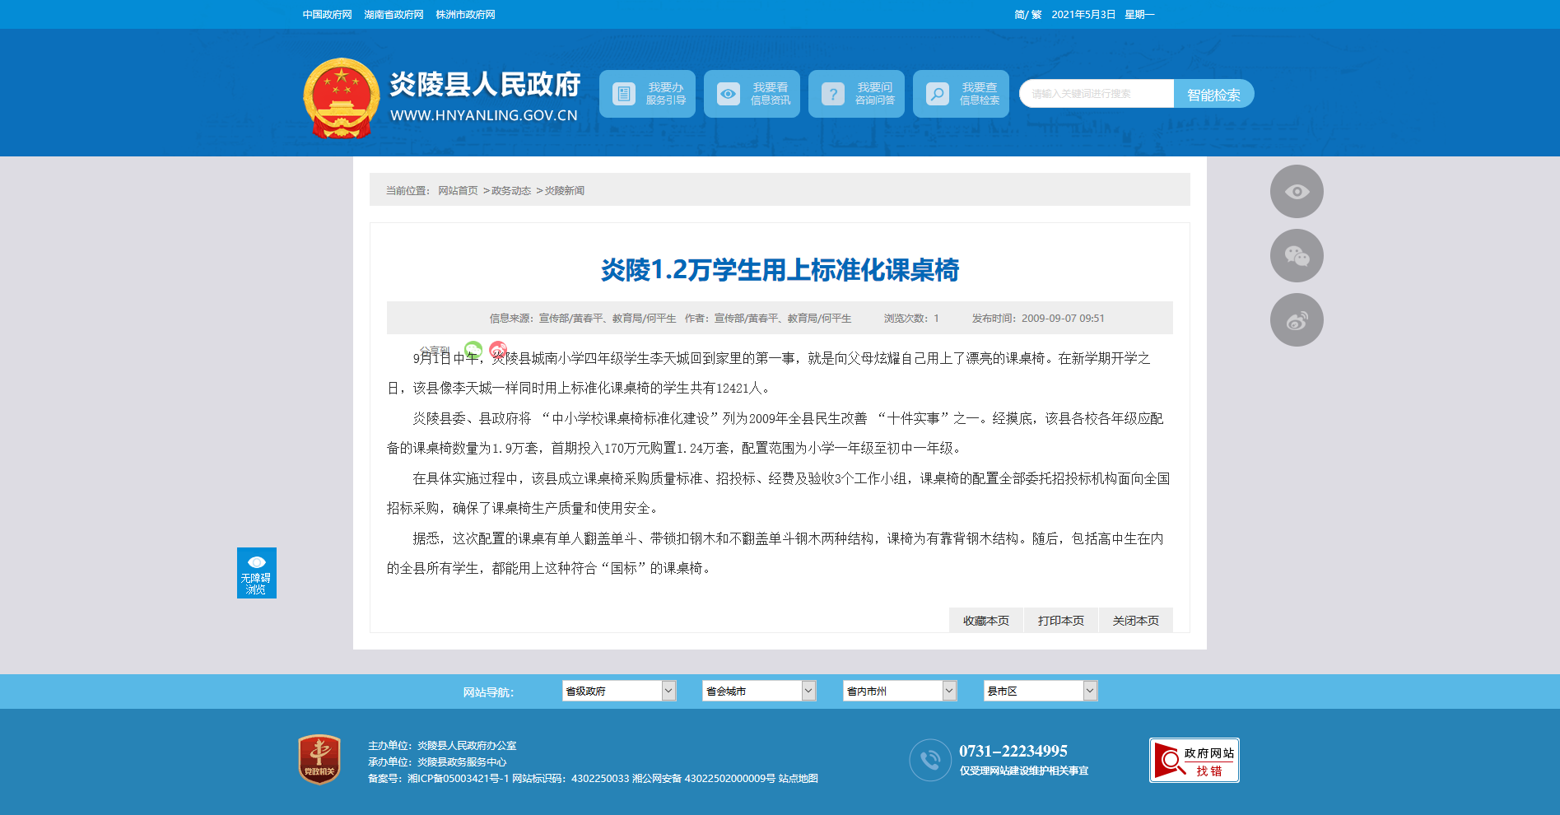The width and height of the screenshot is (1560, 815).
Task: Open the 县市区 dropdown
Action: point(1041,691)
